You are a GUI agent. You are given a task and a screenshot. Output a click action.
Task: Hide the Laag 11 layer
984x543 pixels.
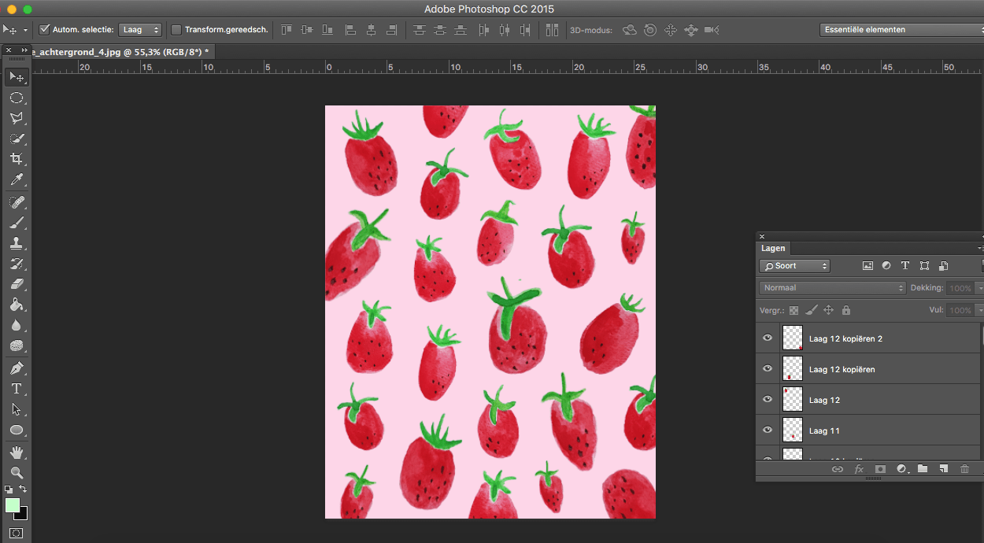click(x=768, y=430)
